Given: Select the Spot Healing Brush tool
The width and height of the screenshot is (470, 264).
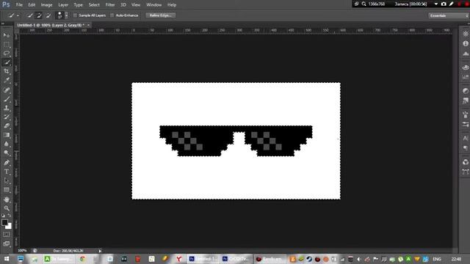Looking at the screenshot, I should click(7, 89).
